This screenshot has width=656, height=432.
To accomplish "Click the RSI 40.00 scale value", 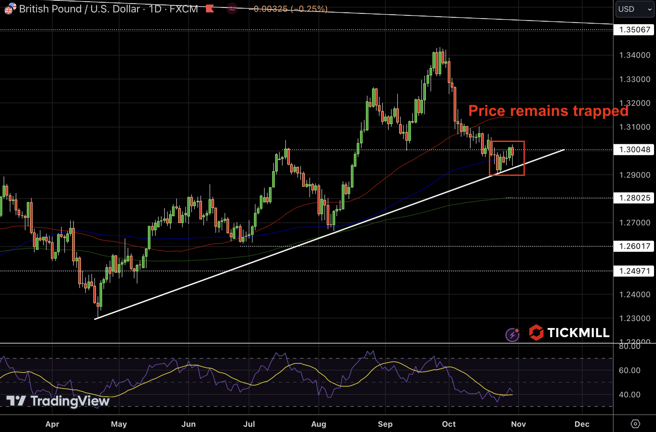I will [630, 394].
